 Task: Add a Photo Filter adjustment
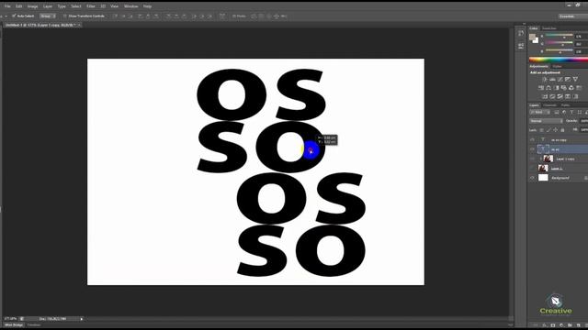563,88
